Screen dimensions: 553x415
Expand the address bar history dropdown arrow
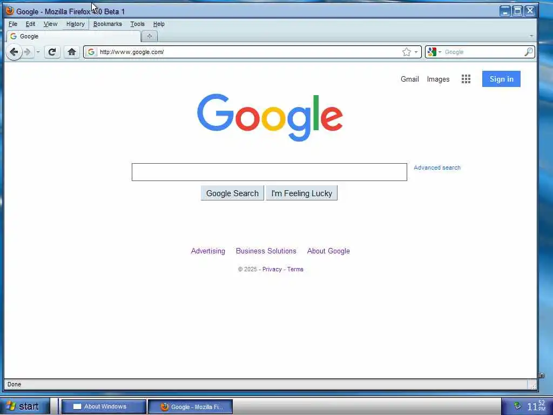click(x=416, y=52)
